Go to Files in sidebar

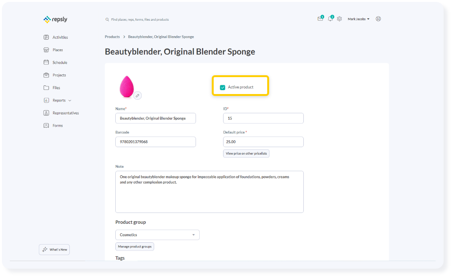click(57, 88)
